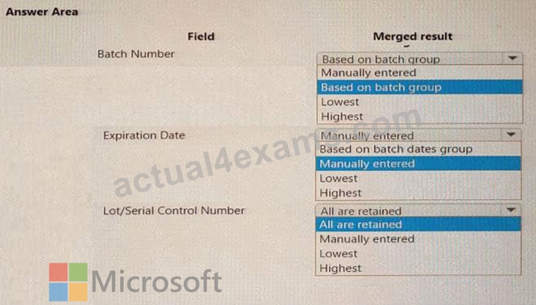Choose highlighted 'Based on batch group' option
This screenshot has width=536, height=305.
(419, 87)
